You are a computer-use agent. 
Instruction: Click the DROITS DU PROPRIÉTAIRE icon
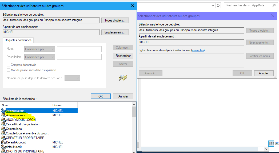click(3, 151)
